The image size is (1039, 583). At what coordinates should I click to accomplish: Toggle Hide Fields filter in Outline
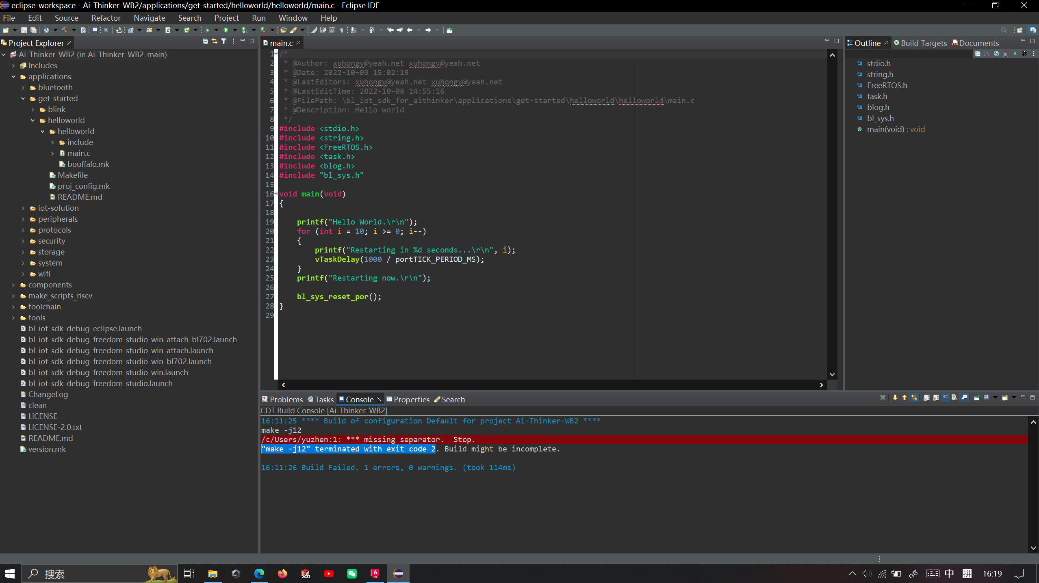997,54
